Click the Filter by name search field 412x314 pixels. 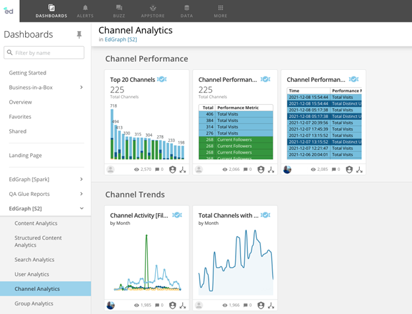(48, 53)
